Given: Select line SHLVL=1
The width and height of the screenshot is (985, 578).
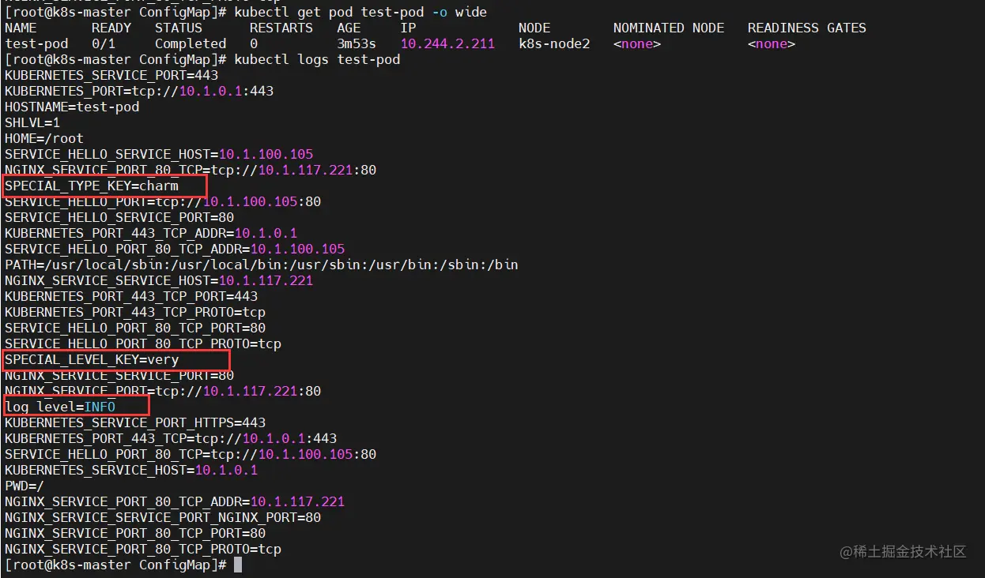Looking at the screenshot, I should coord(32,122).
